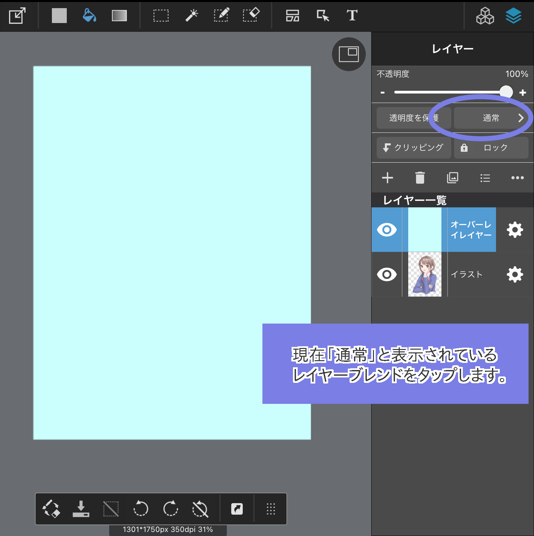Hide the オーバーレイレイヤー layer
Viewport: 534px width, 536px height.
pos(387,230)
